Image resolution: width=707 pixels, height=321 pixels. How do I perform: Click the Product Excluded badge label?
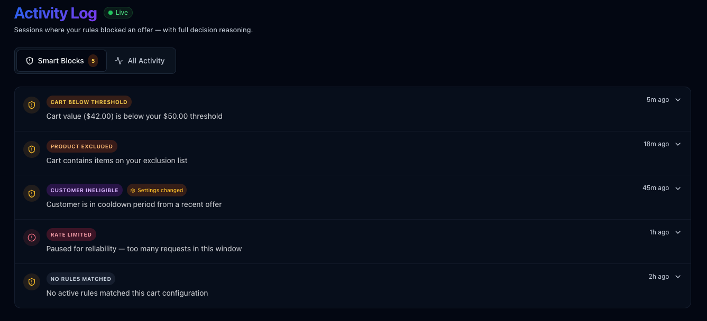pos(81,146)
